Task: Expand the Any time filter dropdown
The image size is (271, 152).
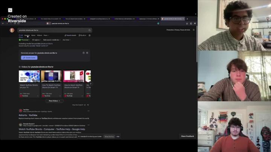Action: [66, 39]
